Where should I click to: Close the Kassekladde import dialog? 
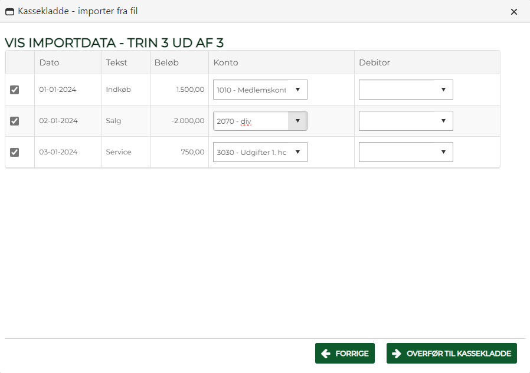point(514,12)
